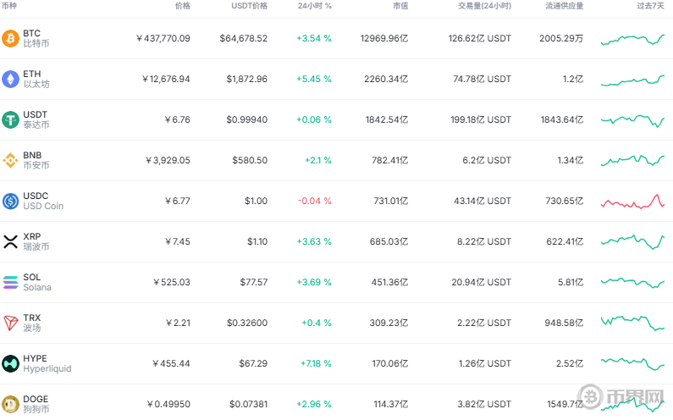The width and height of the screenshot is (673, 420).
Task: Click the 交易量(24小时) column header
Action: click(484, 6)
